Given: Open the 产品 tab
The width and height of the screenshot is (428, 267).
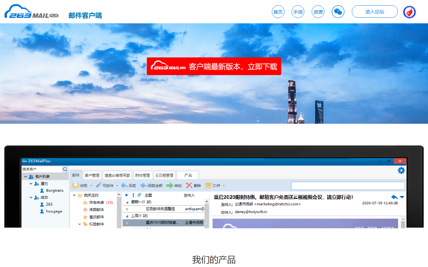Looking at the screenshot, I should 188,175.
